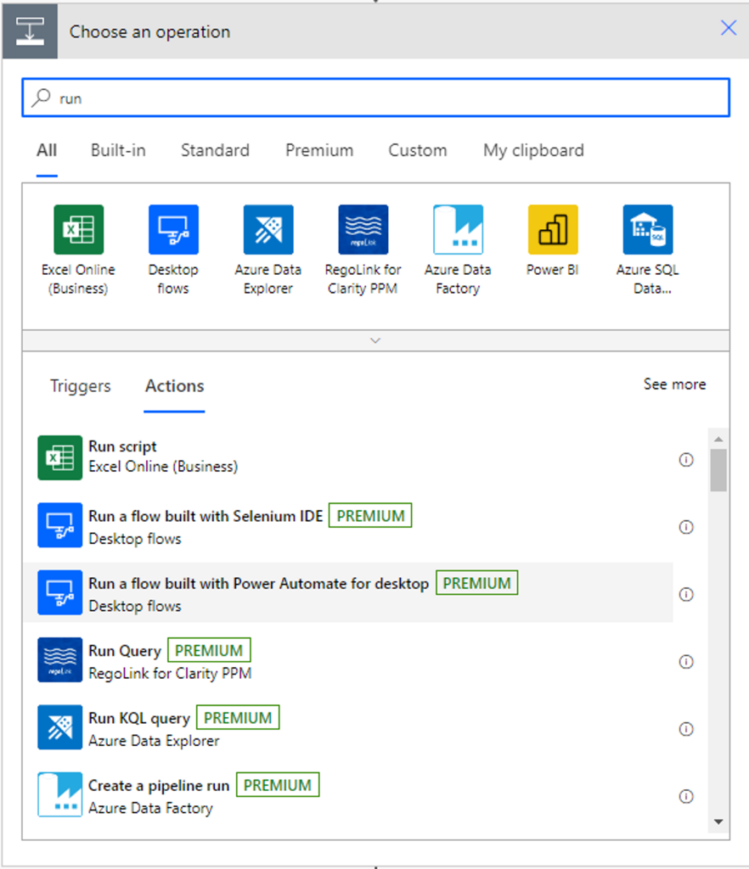This screenshot has height=869, width=749.
Task: Open the Azure SQL Data connector icon
Action: pyautogui.click(x=648, y=229)
